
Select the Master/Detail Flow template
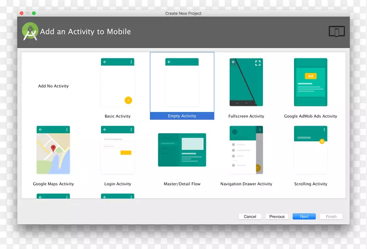point(182,150)
